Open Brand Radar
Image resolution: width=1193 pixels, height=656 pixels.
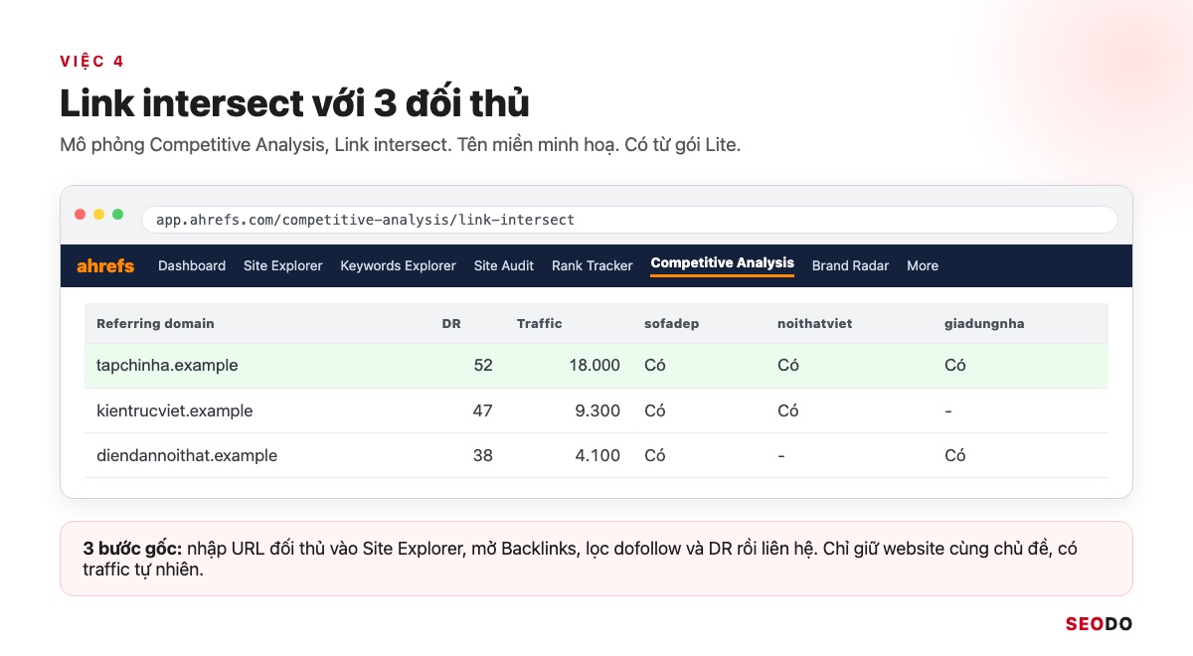850,265
